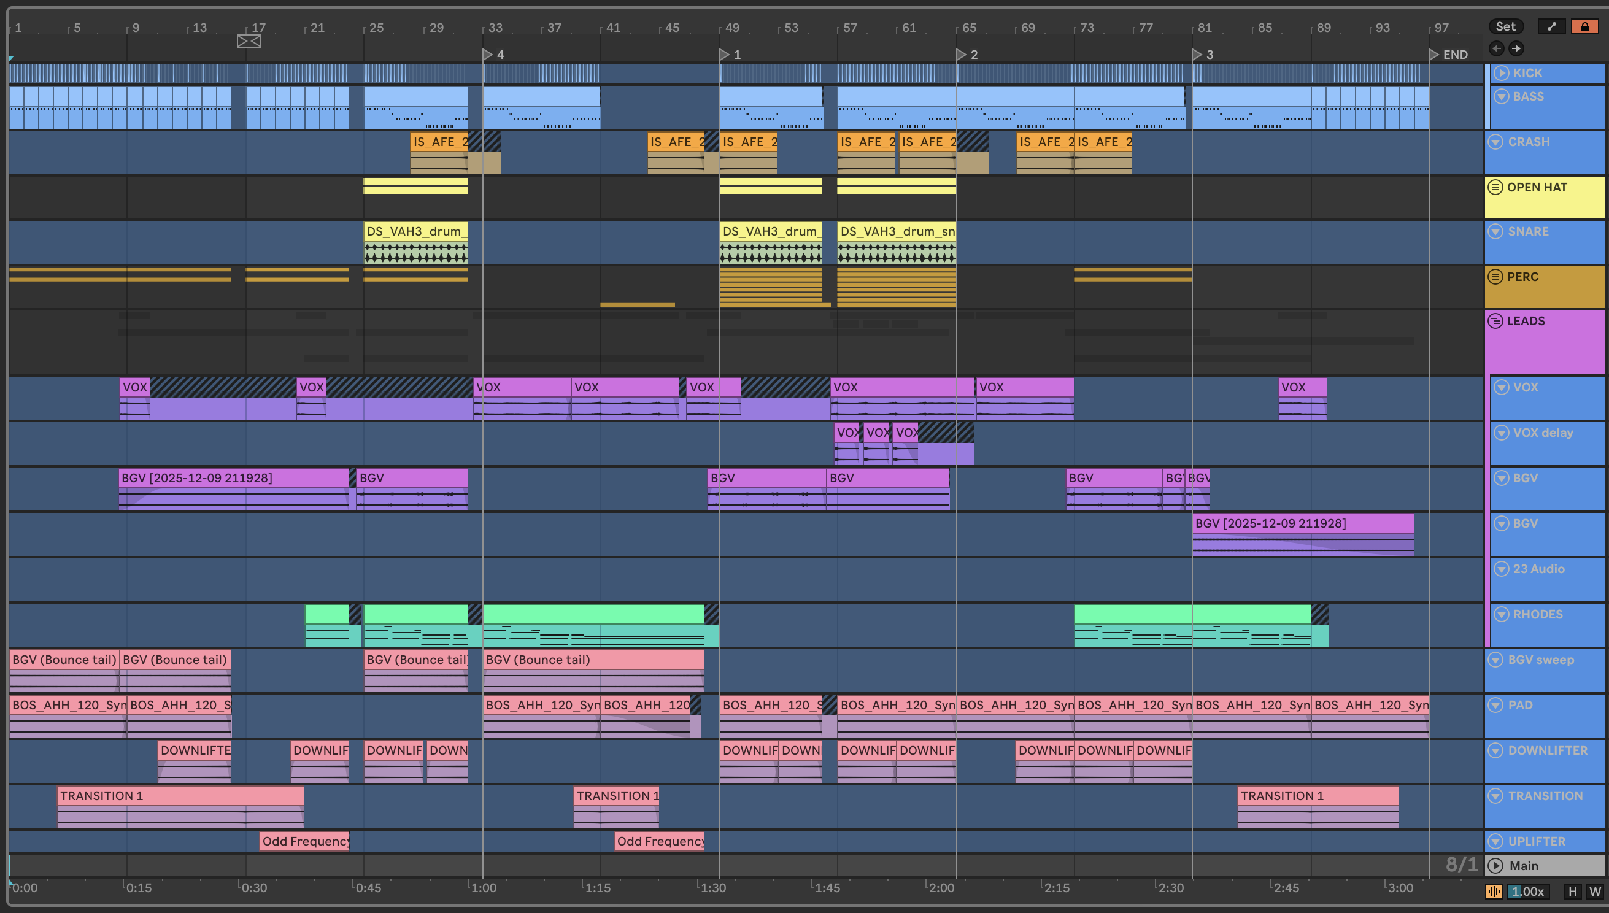Fold the RHODES track arrow
Viewport: 1609px width, 913px height.
point(1501,615)
